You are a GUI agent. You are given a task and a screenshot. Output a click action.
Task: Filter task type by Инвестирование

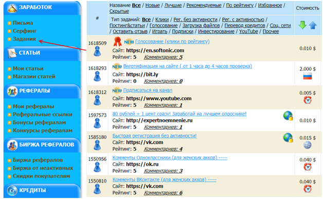pyautogui.click(x=216, y=31)
